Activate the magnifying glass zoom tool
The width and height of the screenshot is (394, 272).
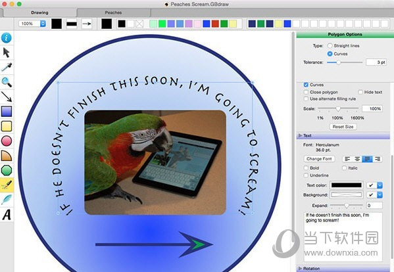point(7,82)
